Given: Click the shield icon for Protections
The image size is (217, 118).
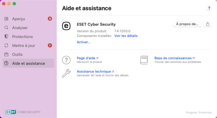Looking at the screenshot, I should [7, 37].
